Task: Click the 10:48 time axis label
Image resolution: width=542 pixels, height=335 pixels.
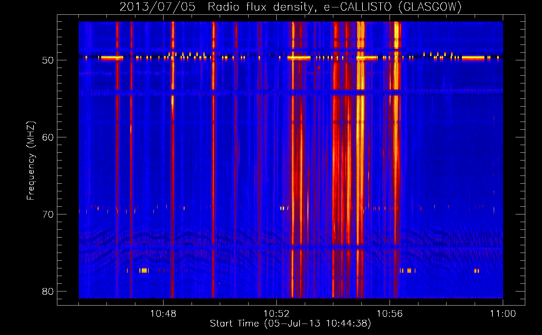Action: click(163, 314)
